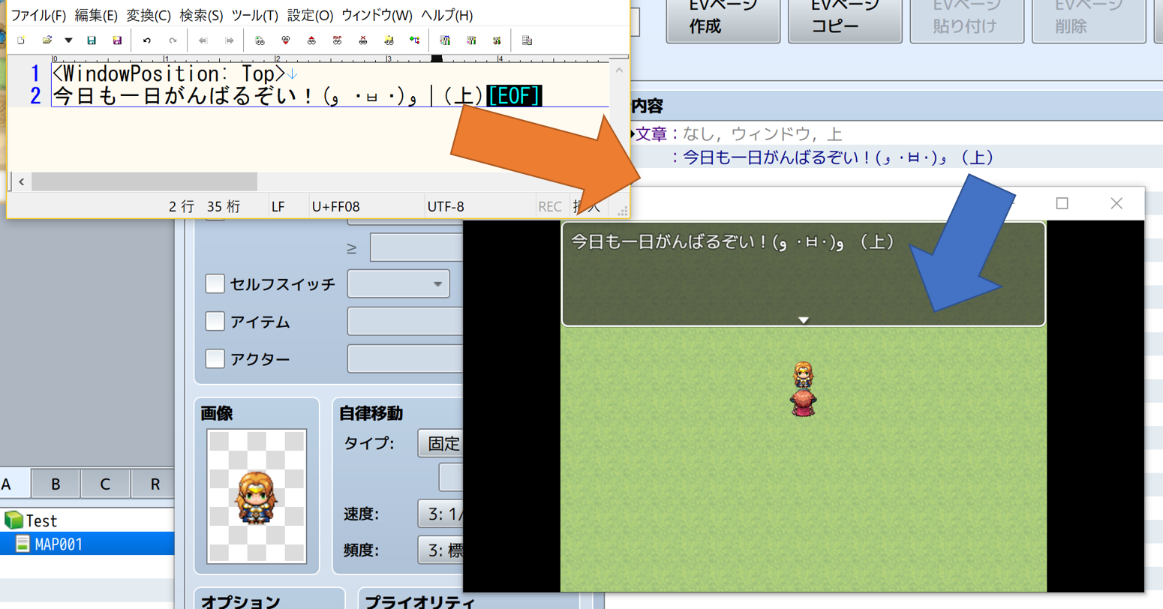Open the type settings list icon
The height and width of the screenshot is (609, 1163).
pos(445,40)
